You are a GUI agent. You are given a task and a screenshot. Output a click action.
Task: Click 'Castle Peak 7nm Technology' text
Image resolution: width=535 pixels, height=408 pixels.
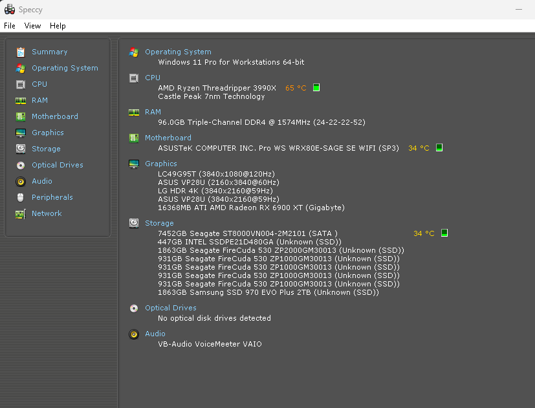click(x=211, y=96)
